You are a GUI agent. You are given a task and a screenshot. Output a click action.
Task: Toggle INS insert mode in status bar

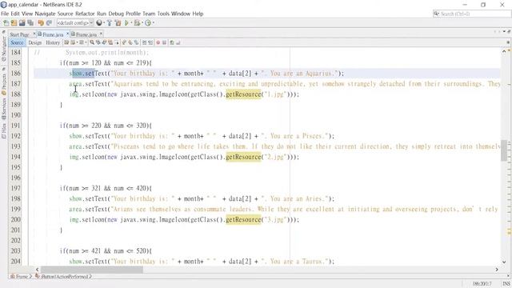click(506, 284)
